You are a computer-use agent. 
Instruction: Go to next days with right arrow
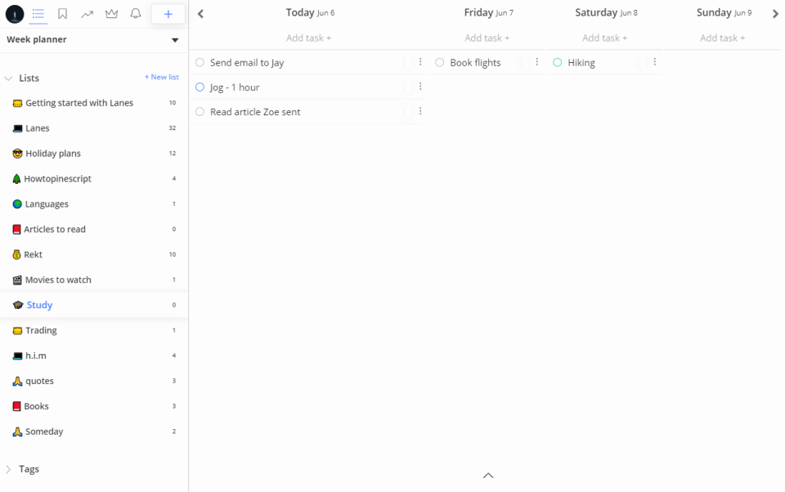(775, 14)
